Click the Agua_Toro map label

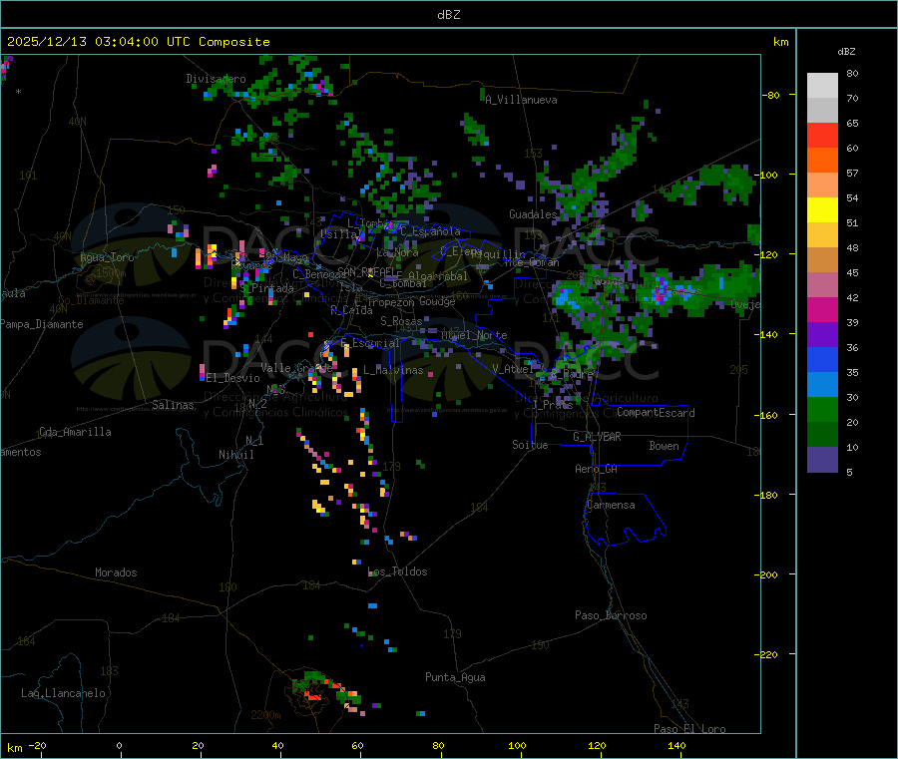[107, 257]
